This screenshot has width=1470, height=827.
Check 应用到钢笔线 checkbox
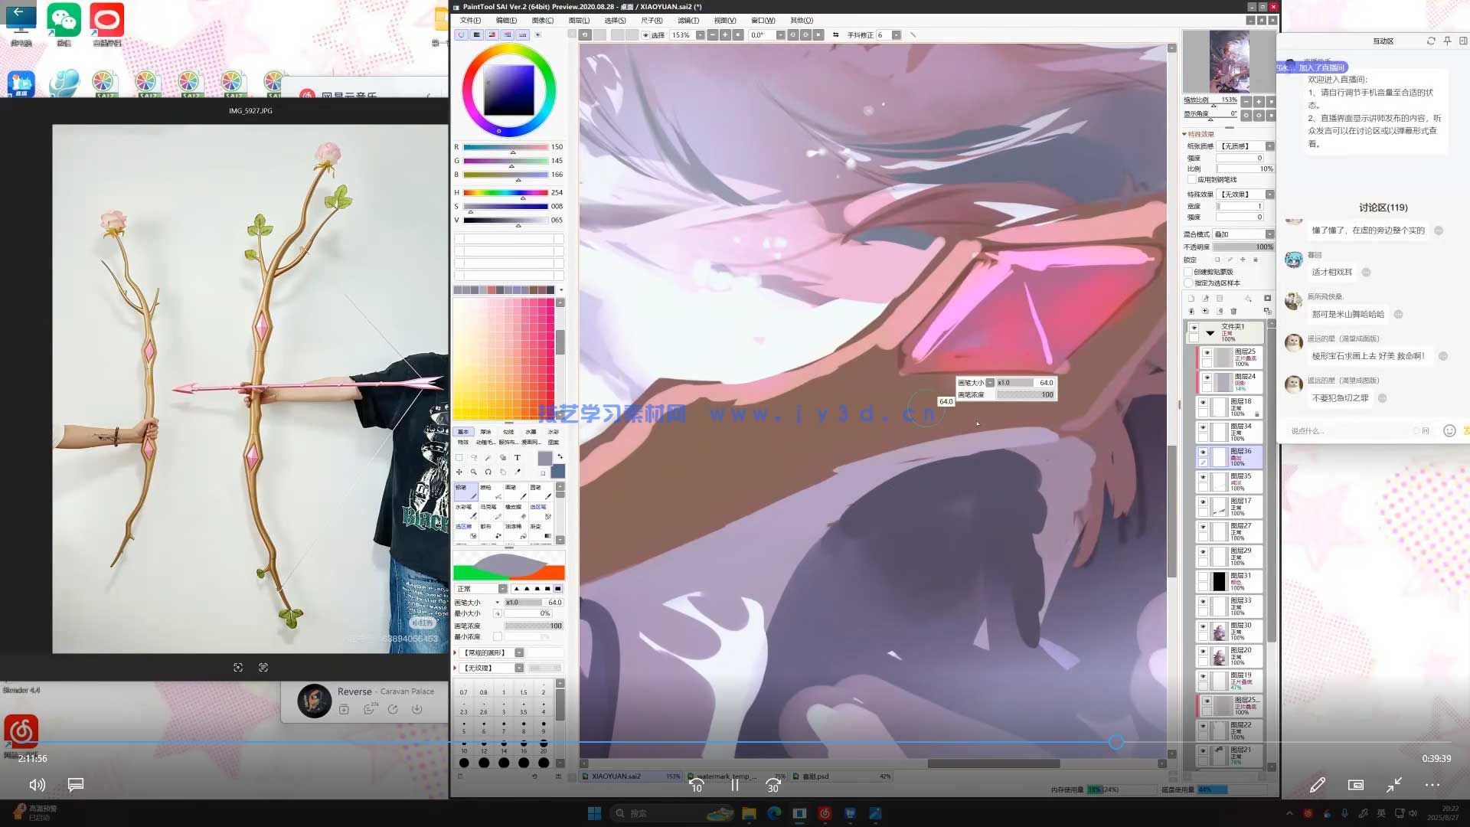click(1192, 179)
